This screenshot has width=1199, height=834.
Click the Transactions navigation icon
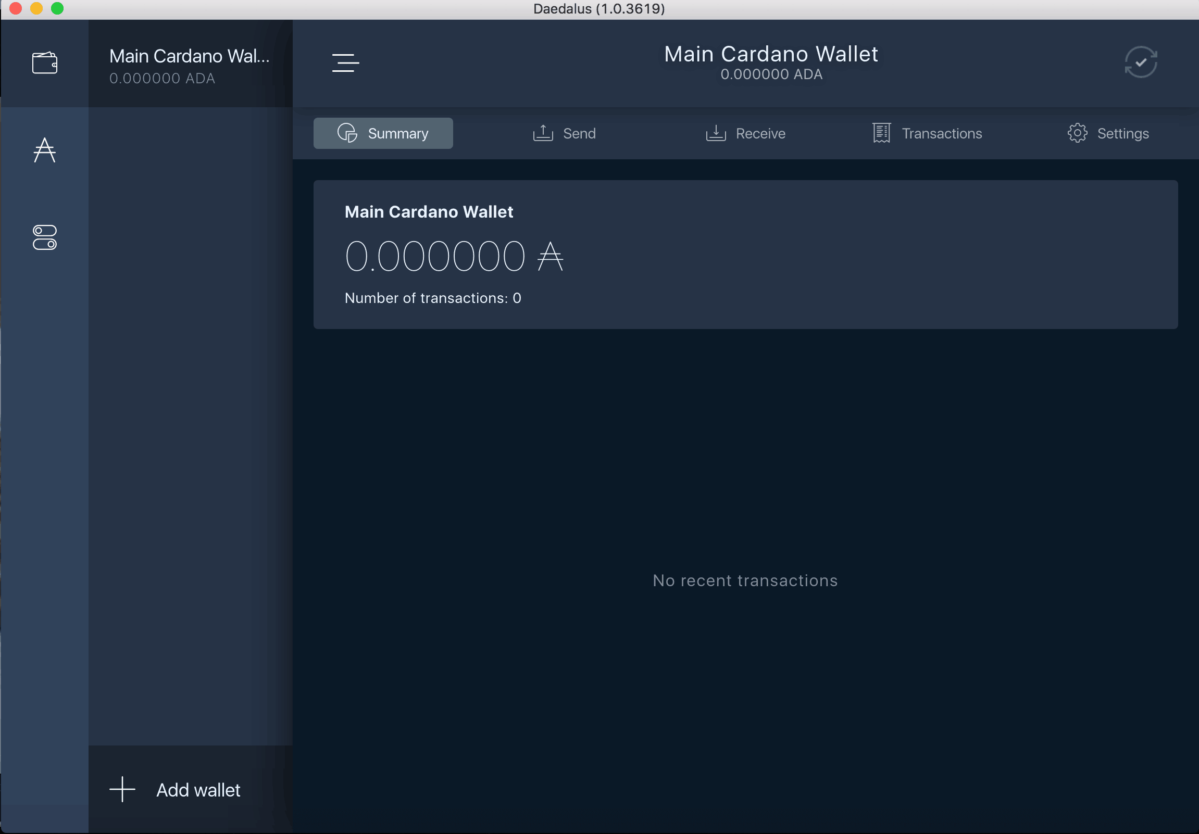[880, 133]
